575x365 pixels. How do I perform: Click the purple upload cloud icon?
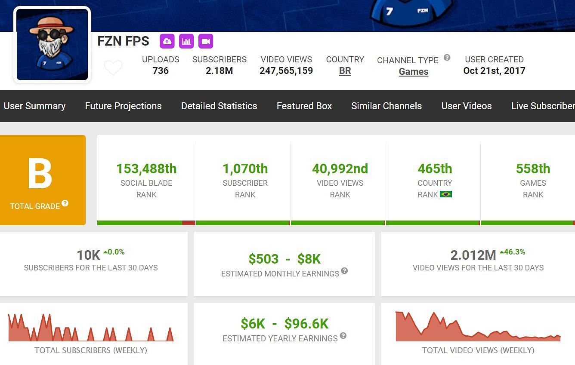167,41
